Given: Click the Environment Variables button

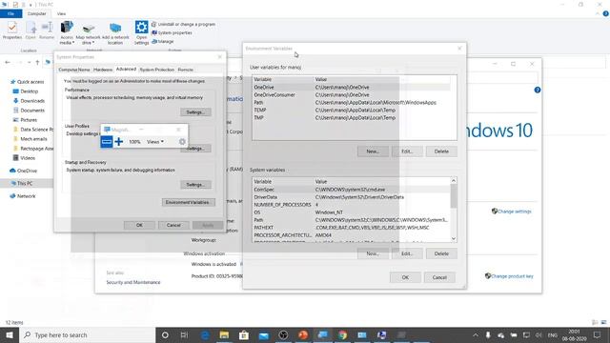Looking at the screenshot, I should click(x=189, y=202).
